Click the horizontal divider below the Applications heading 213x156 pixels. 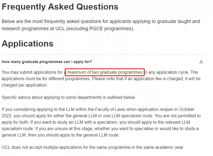103,55
